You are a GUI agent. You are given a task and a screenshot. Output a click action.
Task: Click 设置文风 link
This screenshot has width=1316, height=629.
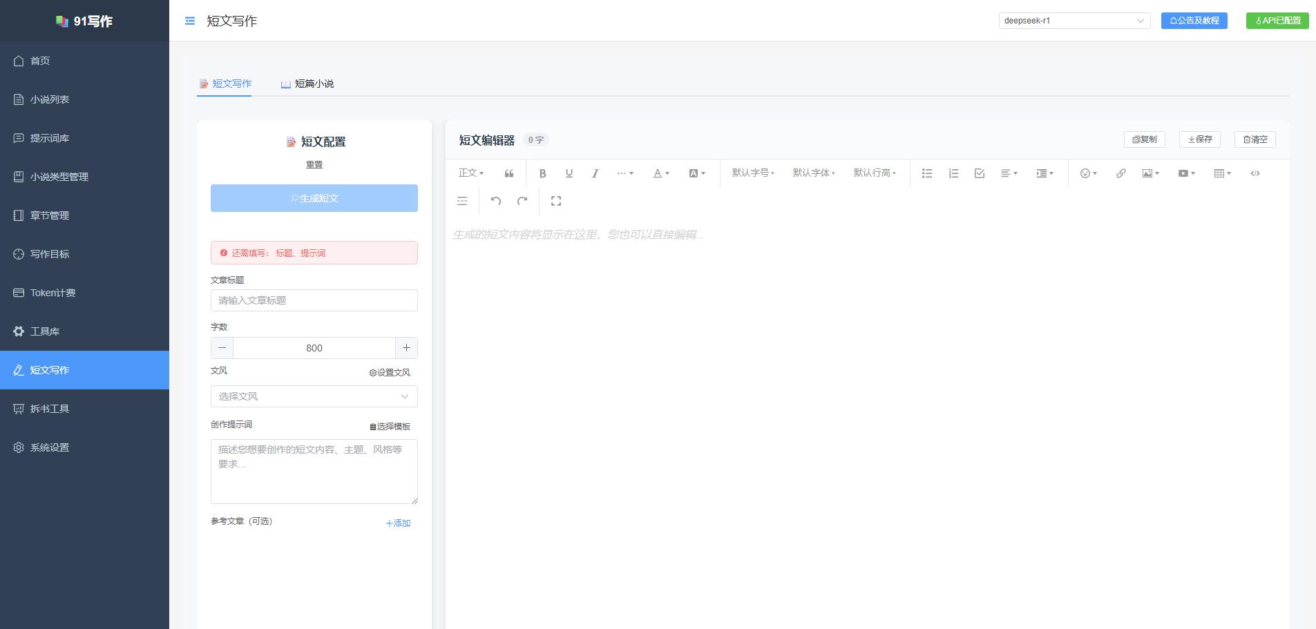390,373
